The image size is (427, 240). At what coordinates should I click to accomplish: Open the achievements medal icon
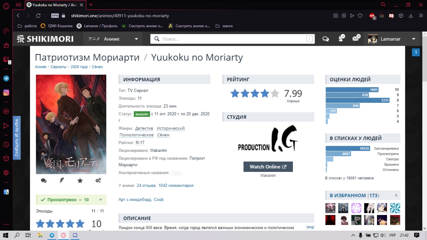(341, 38)
